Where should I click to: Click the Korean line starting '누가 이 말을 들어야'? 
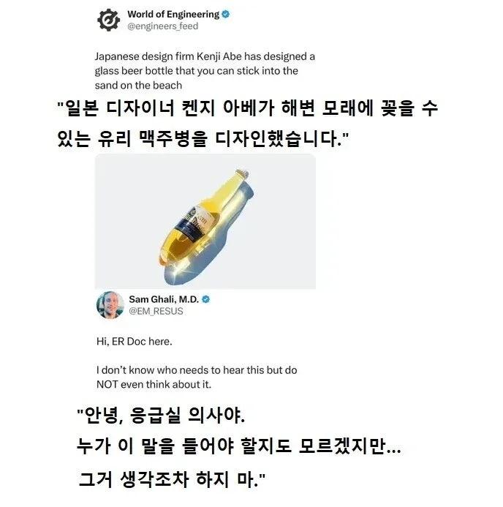(239, 446)
